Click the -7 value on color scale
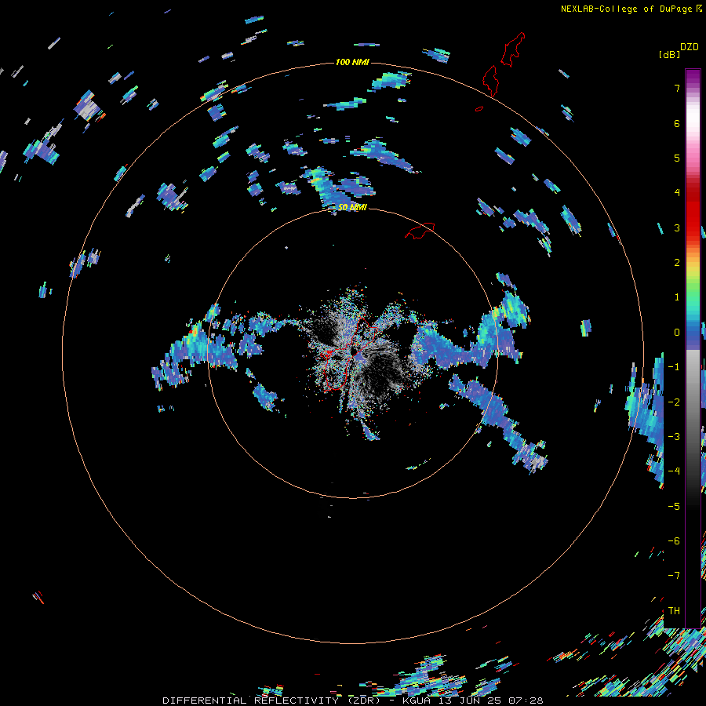This screenshot has height=706, width=706. [674, 576]
